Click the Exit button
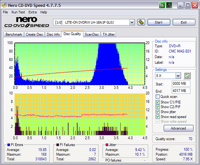 (184, 22)
